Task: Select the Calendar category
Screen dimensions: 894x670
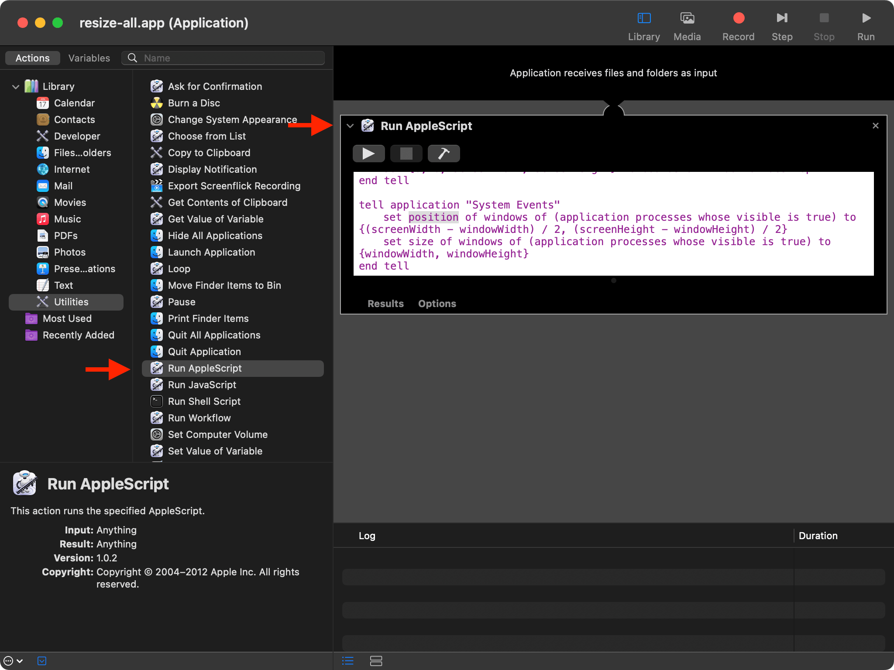Action: (x=66, y=103)
